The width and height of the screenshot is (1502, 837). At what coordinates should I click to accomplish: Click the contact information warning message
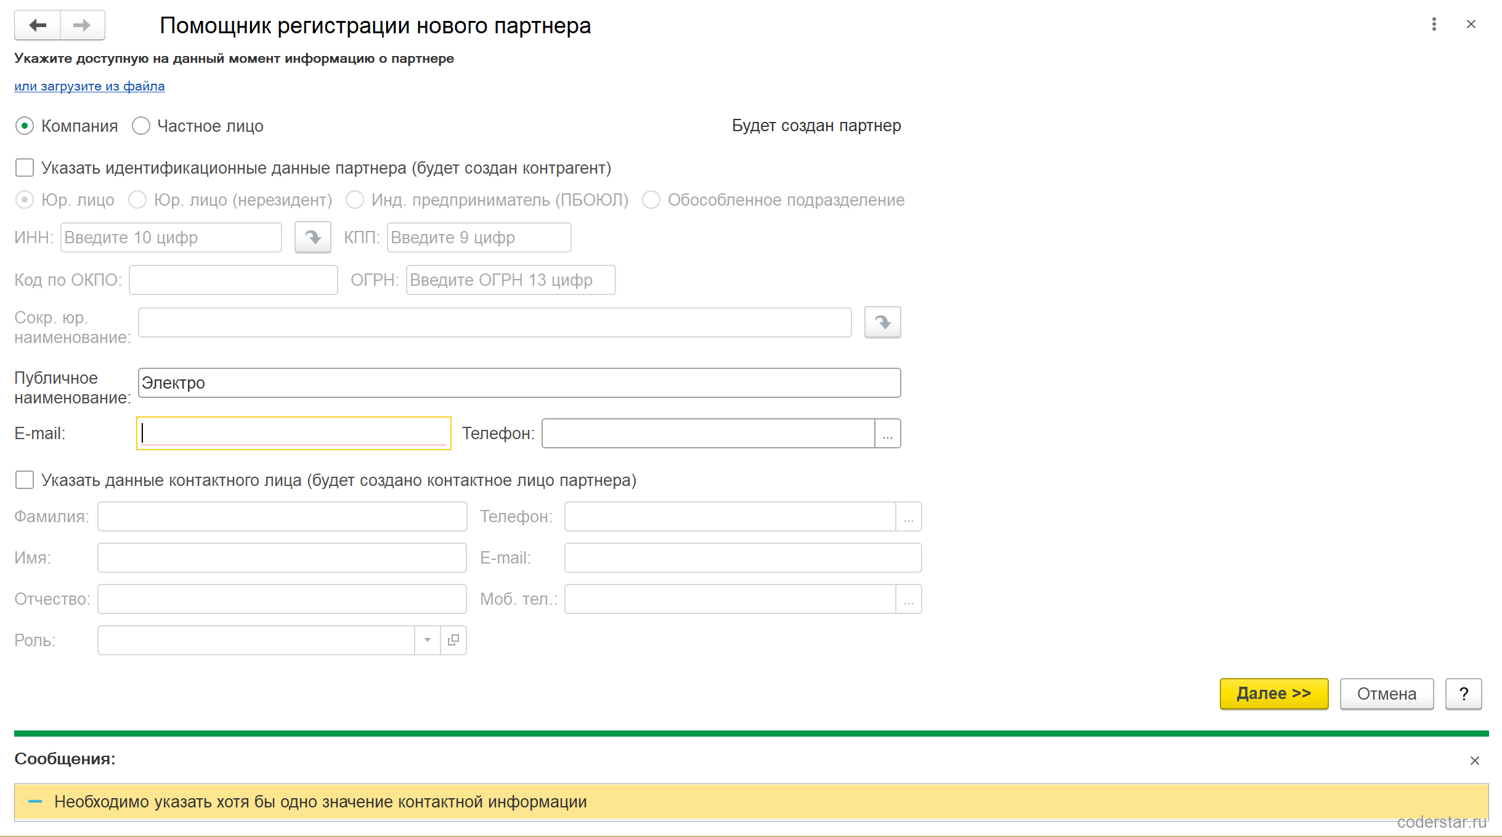pyautogui.click(x=751, y=802)
